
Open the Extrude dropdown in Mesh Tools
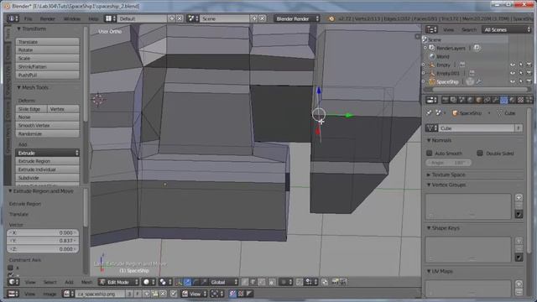click(x=47, y=153)
